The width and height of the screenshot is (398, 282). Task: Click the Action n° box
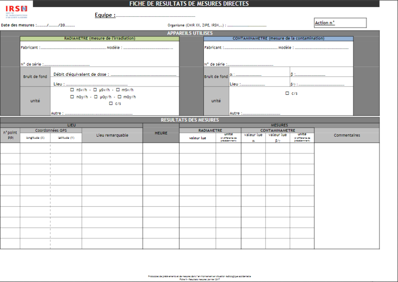(340, 23)
